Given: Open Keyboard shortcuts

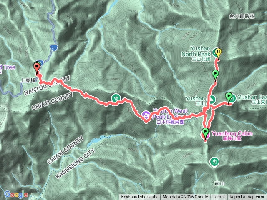Looking at the screenshot, I should tap(139, 197).
